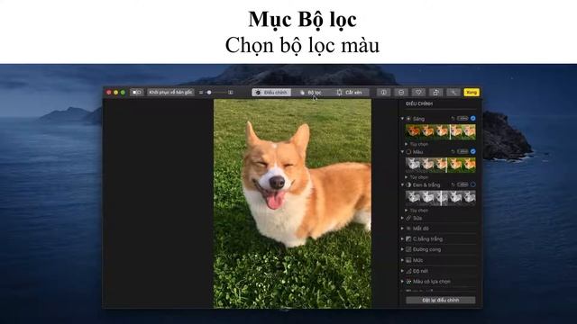Collapse the Sáng light section
Viewport: 577px width, 324px height.
coord(403,119)
